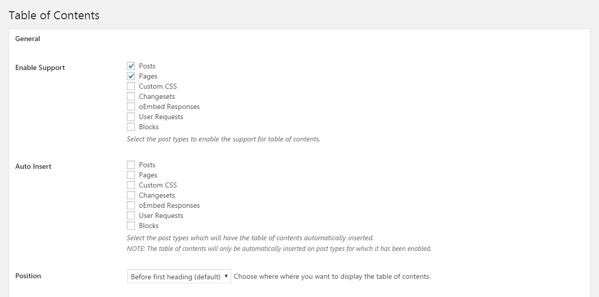Open the Position dropdown
Viewport: 599px width, 297px height.
(179, 276)
